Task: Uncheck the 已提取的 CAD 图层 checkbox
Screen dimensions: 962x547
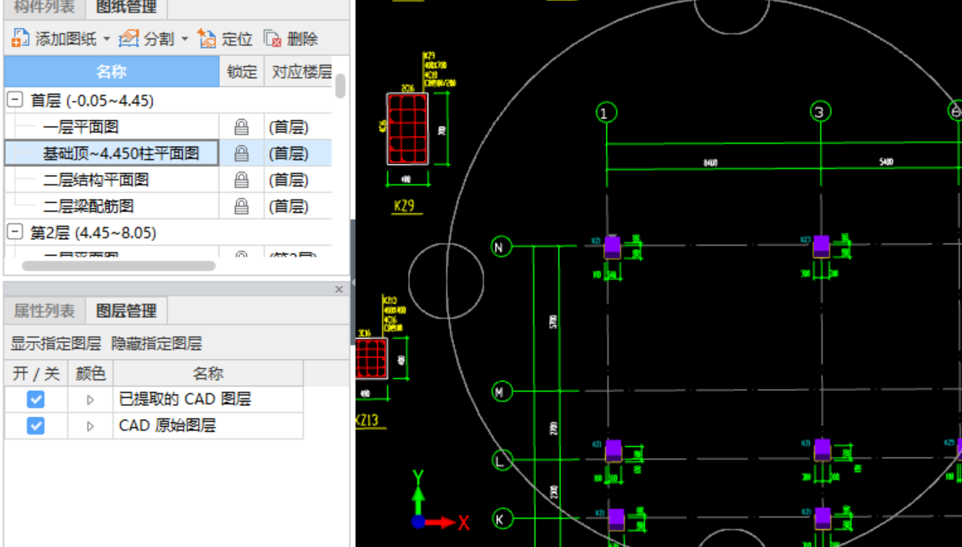Action: [x=35, y=399]
